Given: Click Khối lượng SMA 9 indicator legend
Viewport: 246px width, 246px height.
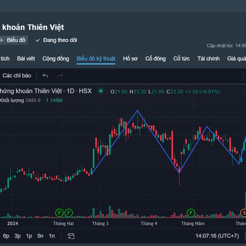Looking at the screenshot, I should [x=20, y=100].
